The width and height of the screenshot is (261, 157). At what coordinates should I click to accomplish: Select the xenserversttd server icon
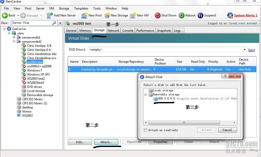pyautogui.click(x=19, y=37)
